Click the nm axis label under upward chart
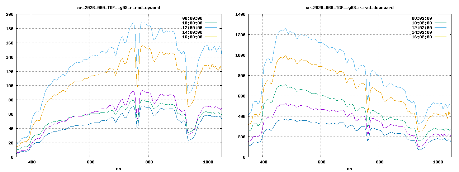459x172 pixels. [119, 168]
